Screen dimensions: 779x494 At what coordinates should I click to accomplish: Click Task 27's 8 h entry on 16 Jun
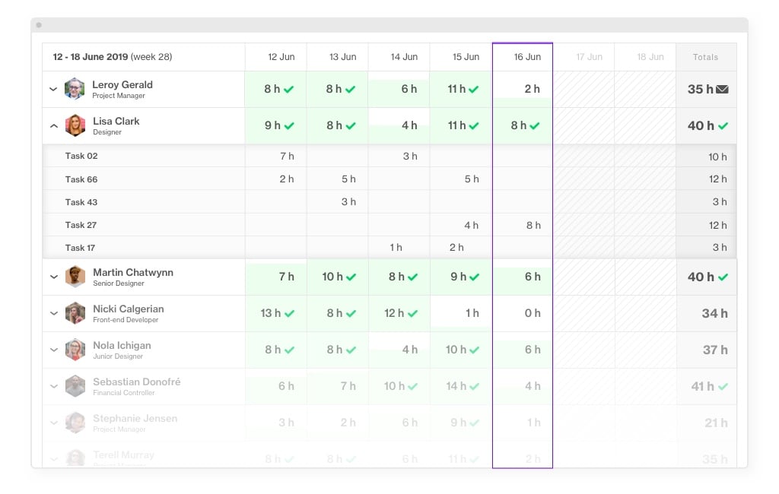(x=533, y=226)
